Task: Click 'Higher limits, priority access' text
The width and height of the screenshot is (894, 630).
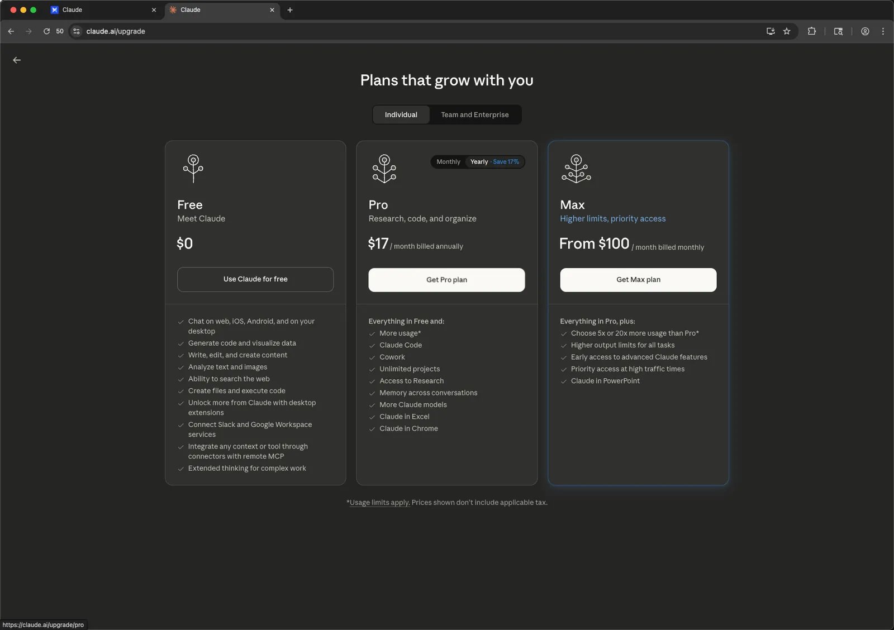Action: point(613,219)
